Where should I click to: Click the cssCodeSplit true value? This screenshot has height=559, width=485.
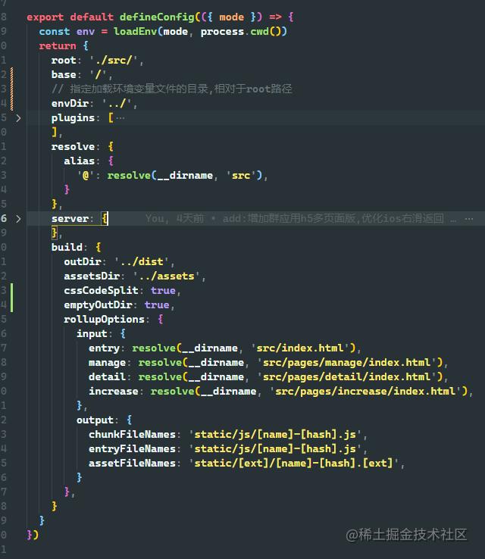pos(163,291)
